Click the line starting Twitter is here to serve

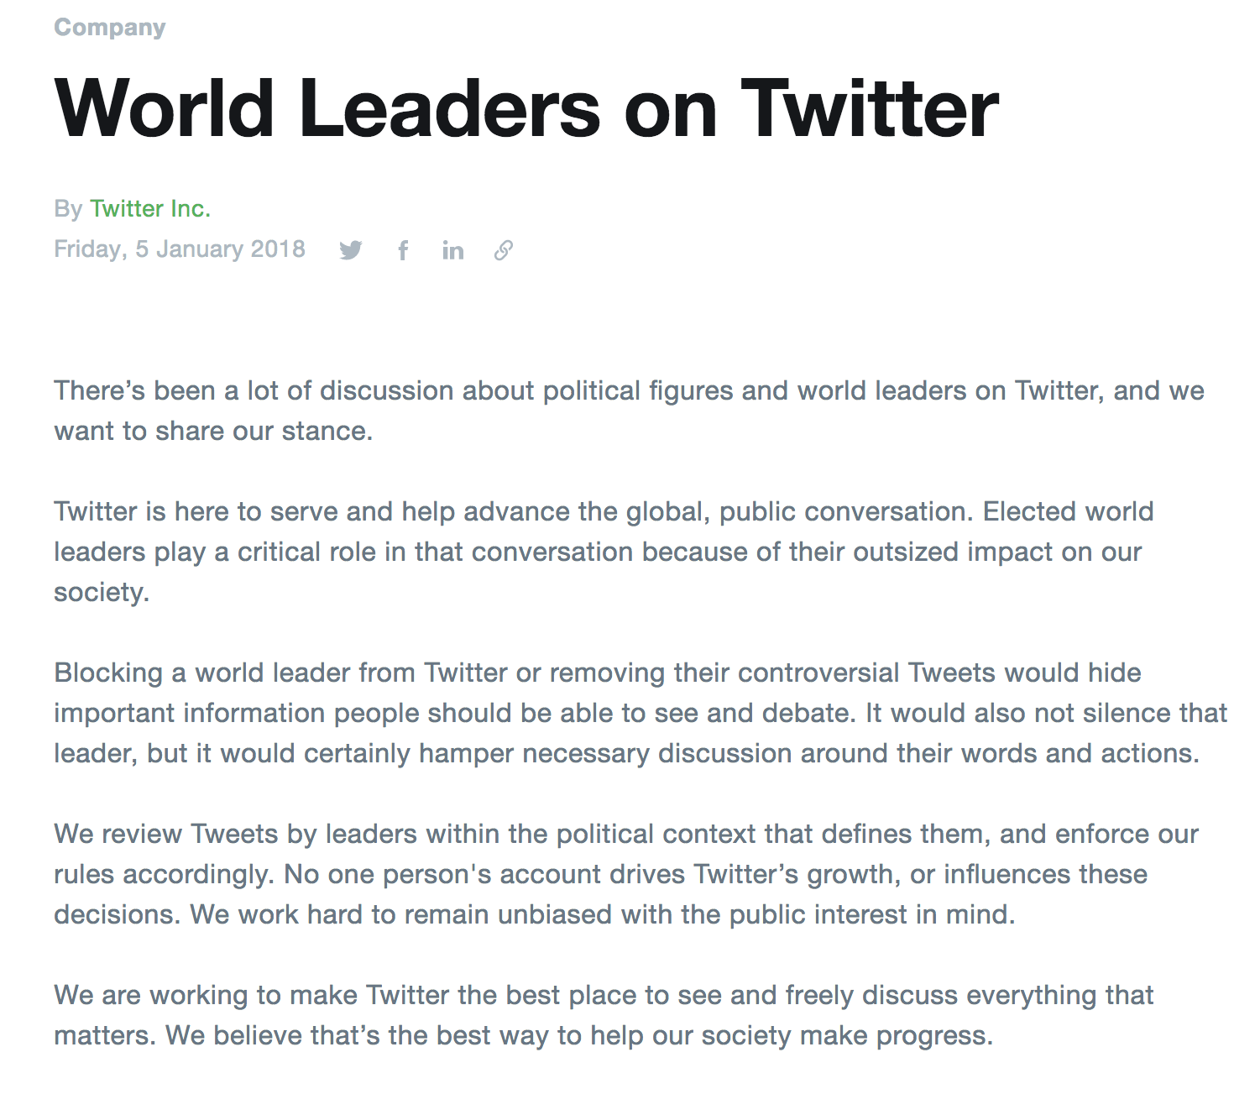604,511
